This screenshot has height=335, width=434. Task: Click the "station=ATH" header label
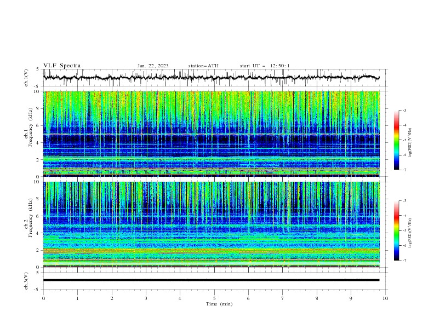click(203, 66)
